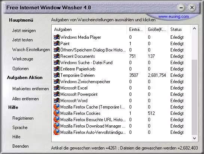Image resolution: width=204 pixels, height=154 pixels.
Task: Click the Firefox icon beside Download Manager
Action: (57, 126)
